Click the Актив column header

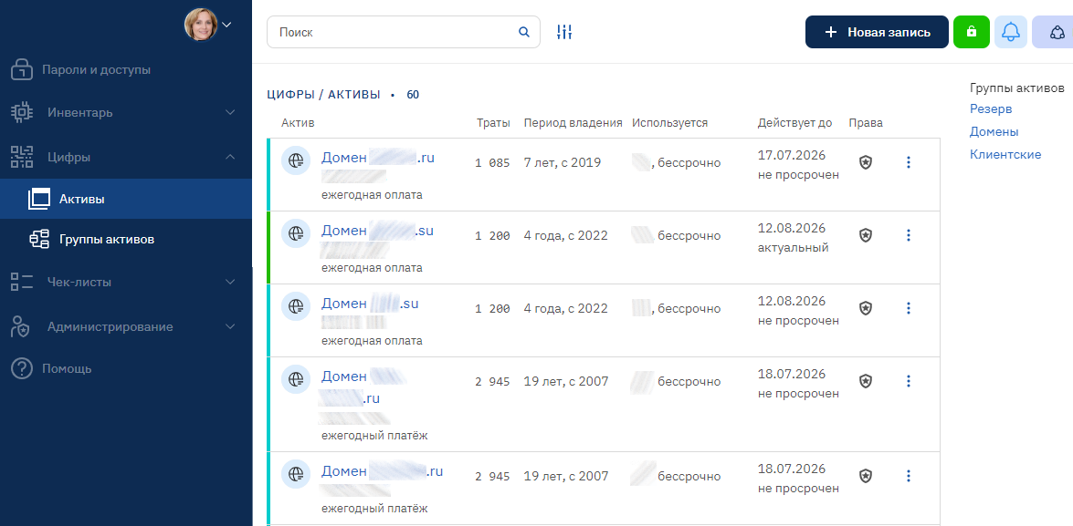click(x=298, y=123)
